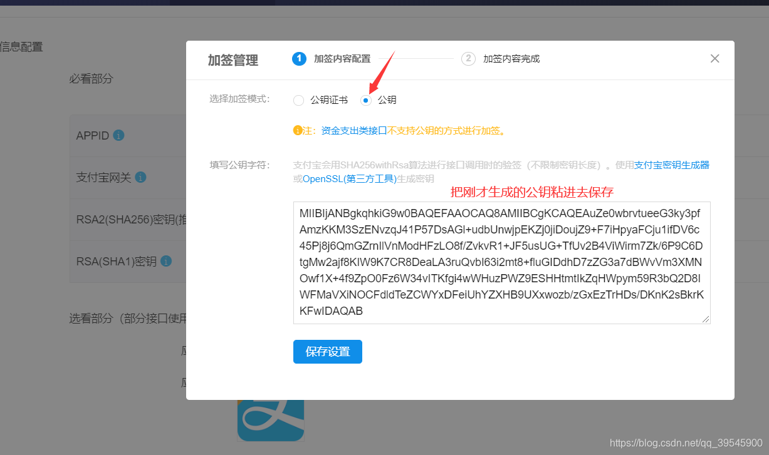Close the 加签管理 dialog
769x455 pixels.
tap(714, 59)
